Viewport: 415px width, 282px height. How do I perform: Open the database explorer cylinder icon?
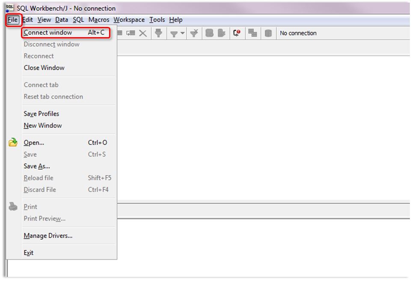pyautogui.click(x=268, y=33)
